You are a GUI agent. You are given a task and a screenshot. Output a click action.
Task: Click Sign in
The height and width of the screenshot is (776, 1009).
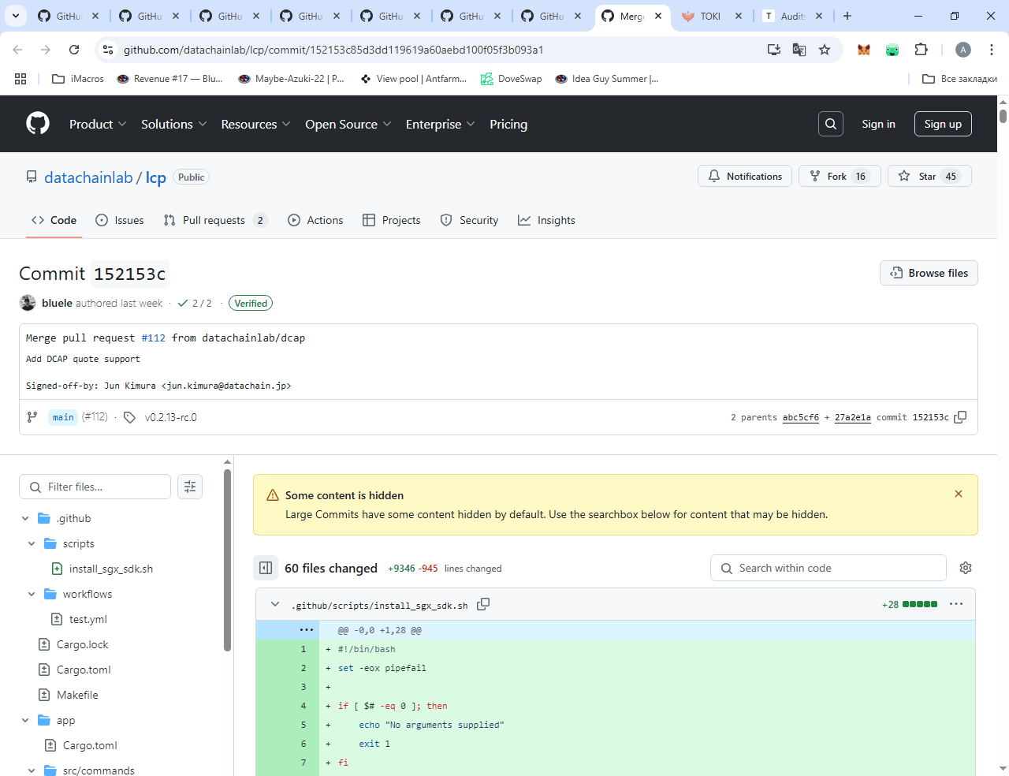(878, 124)
